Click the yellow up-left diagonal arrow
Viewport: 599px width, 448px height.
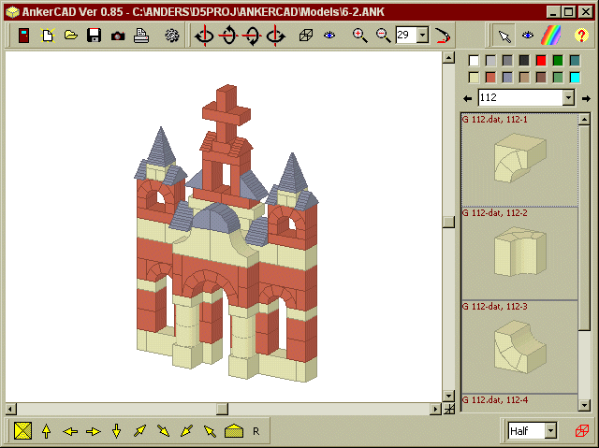point(210,431)
